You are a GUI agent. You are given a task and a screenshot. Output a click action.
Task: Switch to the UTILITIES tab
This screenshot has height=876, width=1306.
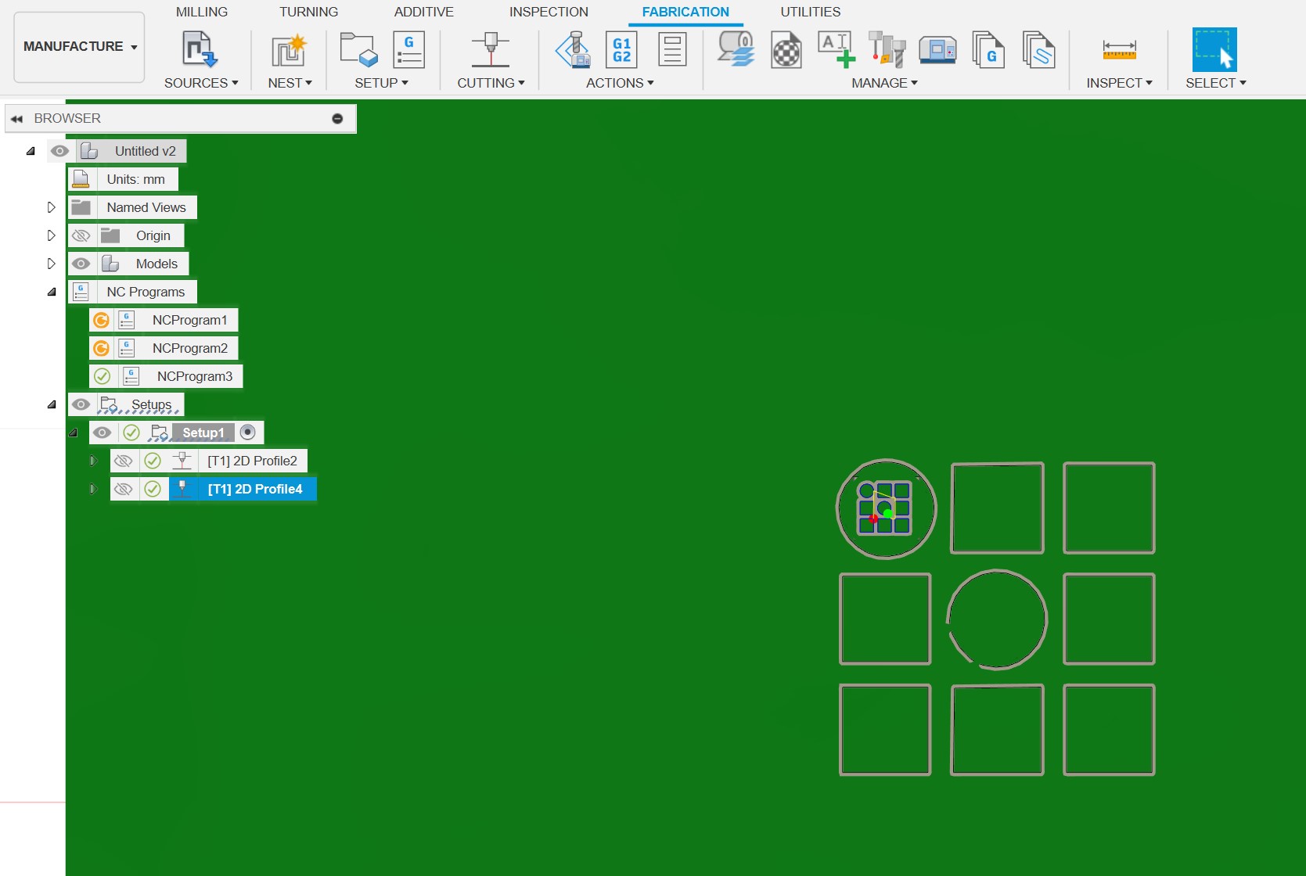tap(810, 12)
